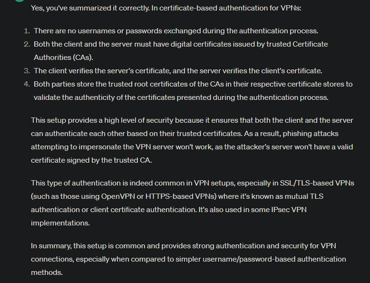Select list item 3 about verifying certificates
This screenshot has height=283, width=370.
[178, 71]
